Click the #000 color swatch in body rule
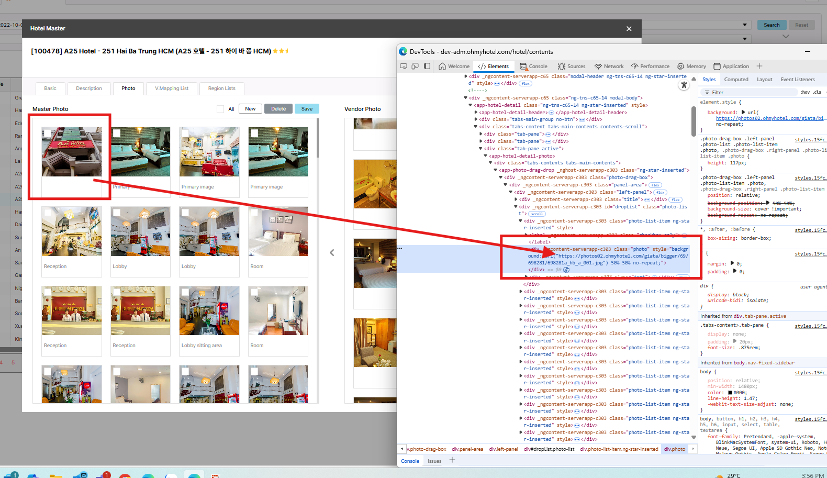The width and height of the screenshot is (827, 478). pos(730,393)
